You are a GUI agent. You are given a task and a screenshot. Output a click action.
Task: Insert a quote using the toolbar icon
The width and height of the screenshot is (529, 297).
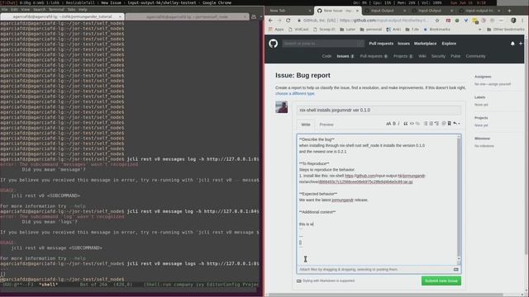[x=406, y=124]
